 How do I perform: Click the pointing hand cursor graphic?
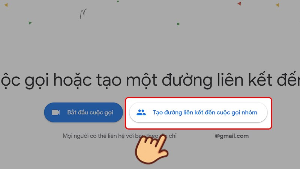[152, 149]
